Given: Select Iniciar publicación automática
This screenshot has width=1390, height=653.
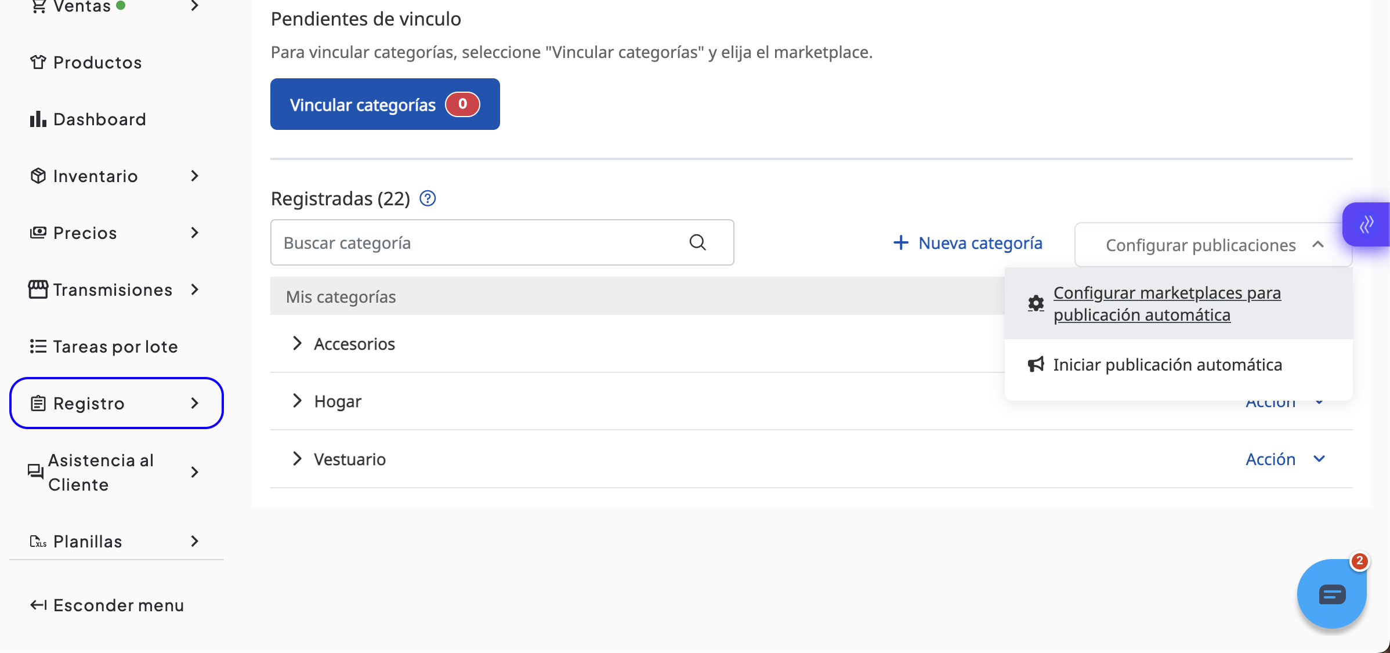Looking at the screenshot, I should [1167, 365].
